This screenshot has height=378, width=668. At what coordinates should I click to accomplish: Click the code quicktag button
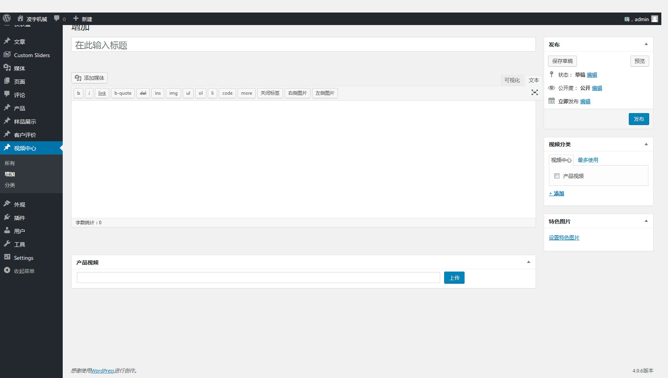[227, 93]
